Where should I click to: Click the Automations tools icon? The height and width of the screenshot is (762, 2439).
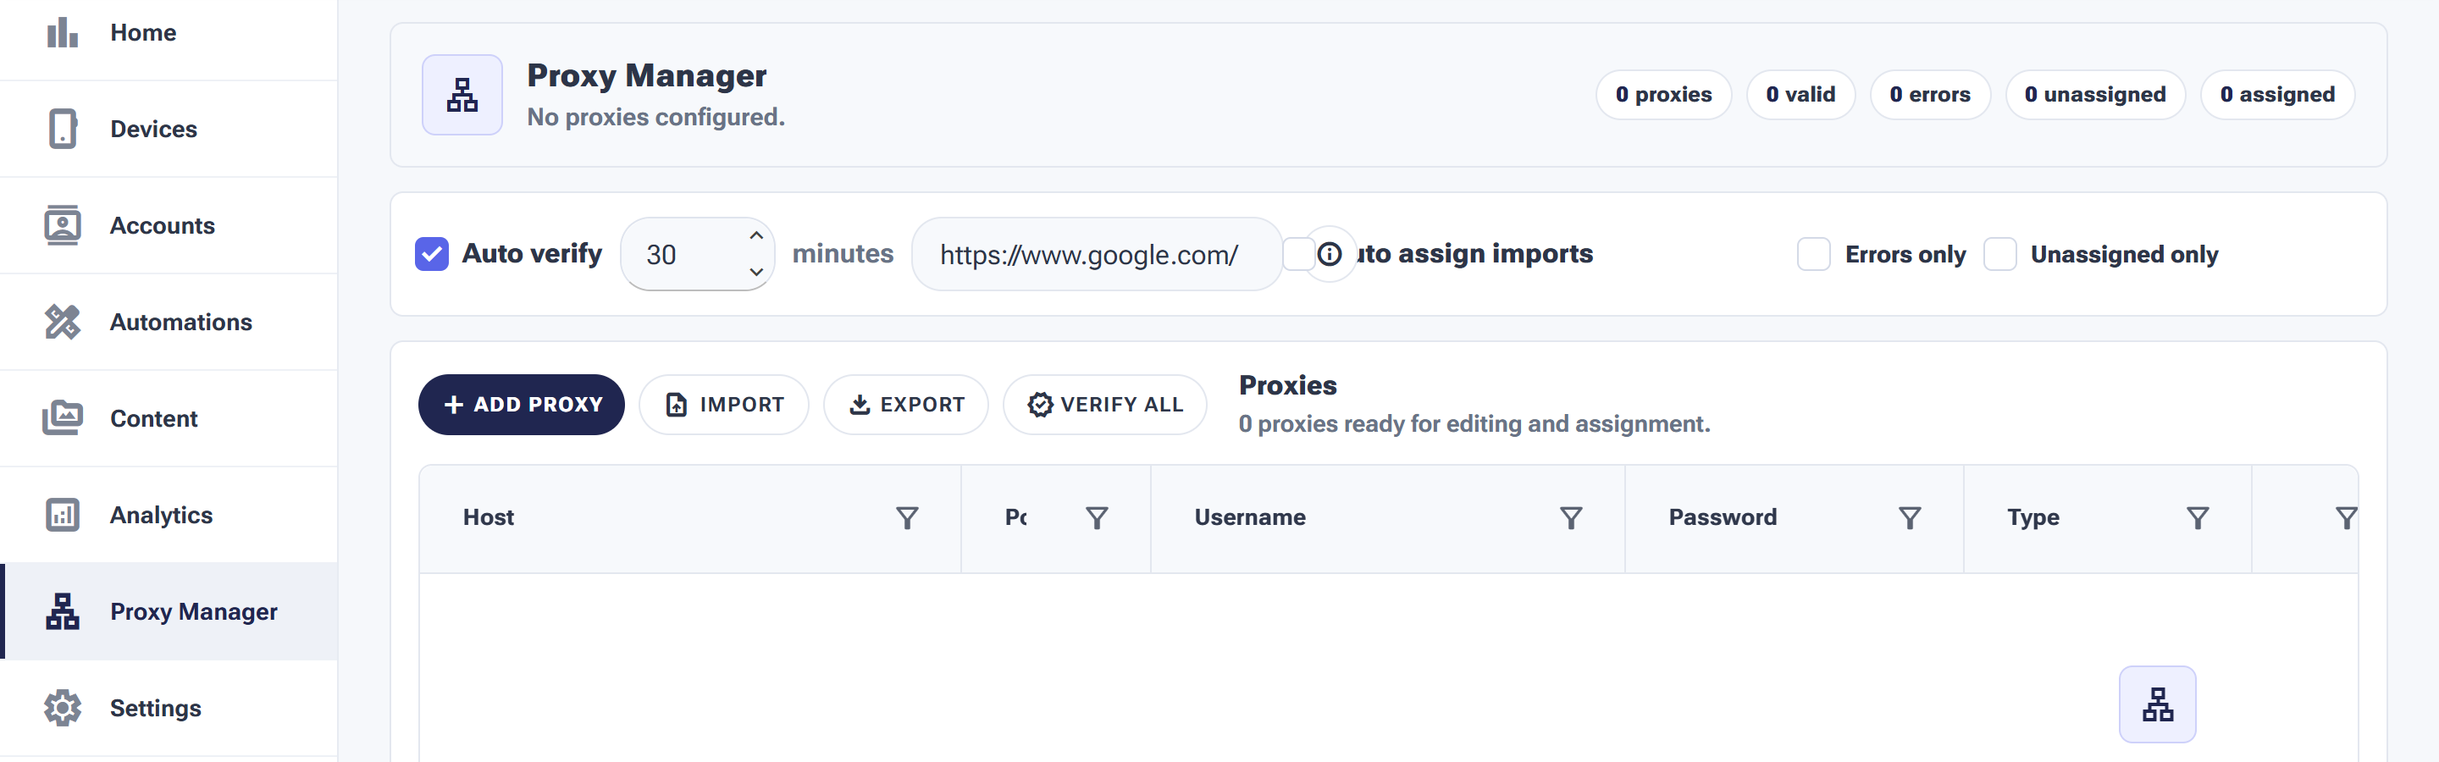click(x=63, y=322)
